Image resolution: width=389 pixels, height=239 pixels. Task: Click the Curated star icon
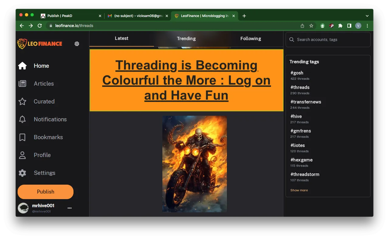pyautogui.click(x=22, y=102)
